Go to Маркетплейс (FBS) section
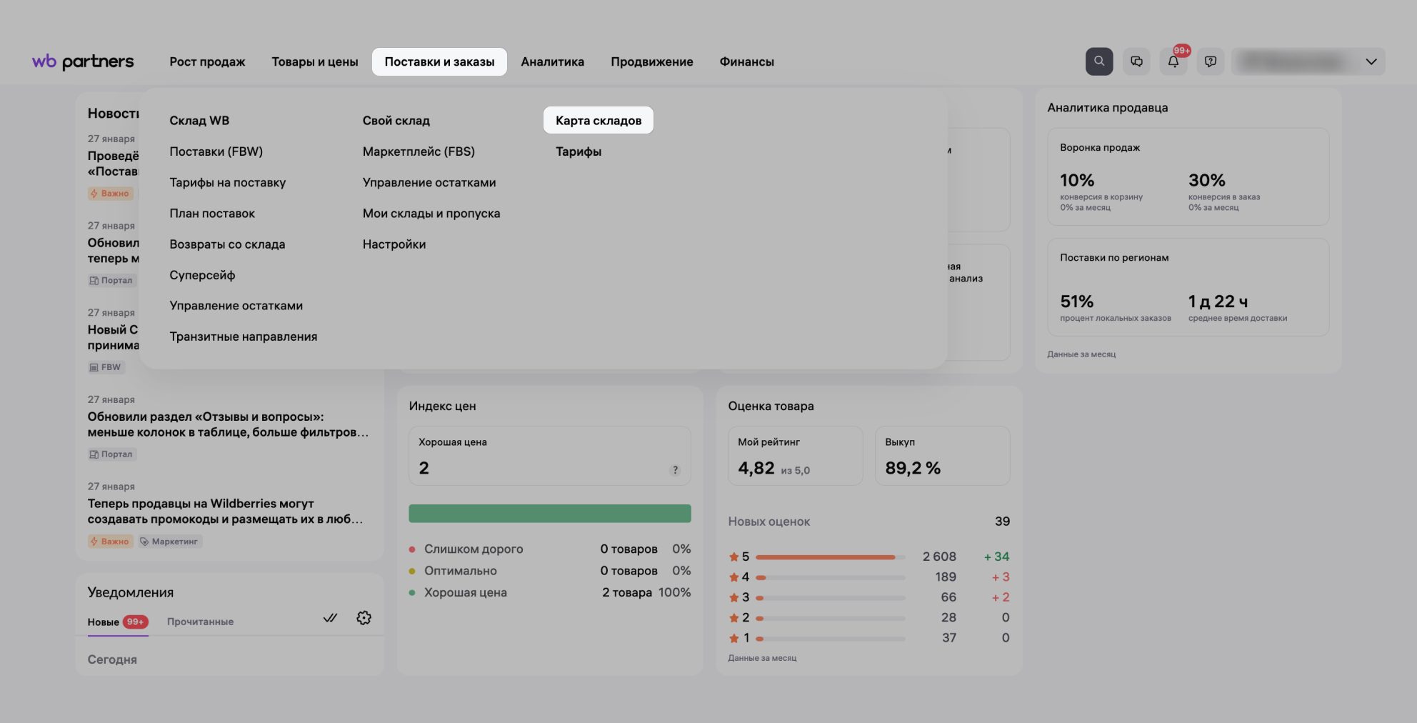 pos(419,151)
